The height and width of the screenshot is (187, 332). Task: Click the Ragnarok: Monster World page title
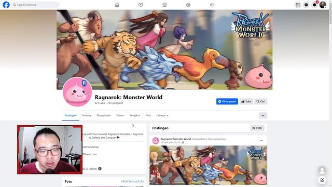[129, 97]
